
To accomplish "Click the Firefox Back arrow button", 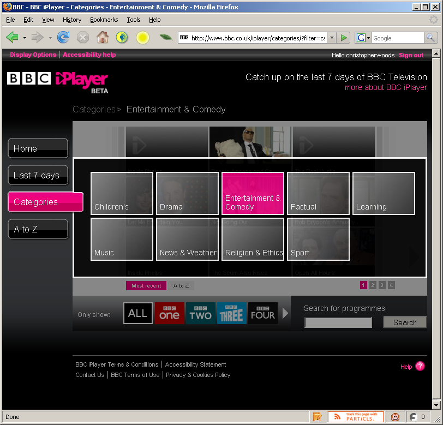I will click(12, 37).
